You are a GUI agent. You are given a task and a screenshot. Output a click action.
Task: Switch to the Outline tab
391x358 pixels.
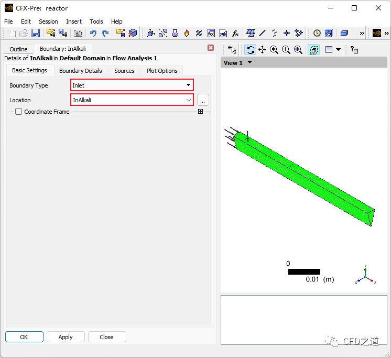click(18, 49)
